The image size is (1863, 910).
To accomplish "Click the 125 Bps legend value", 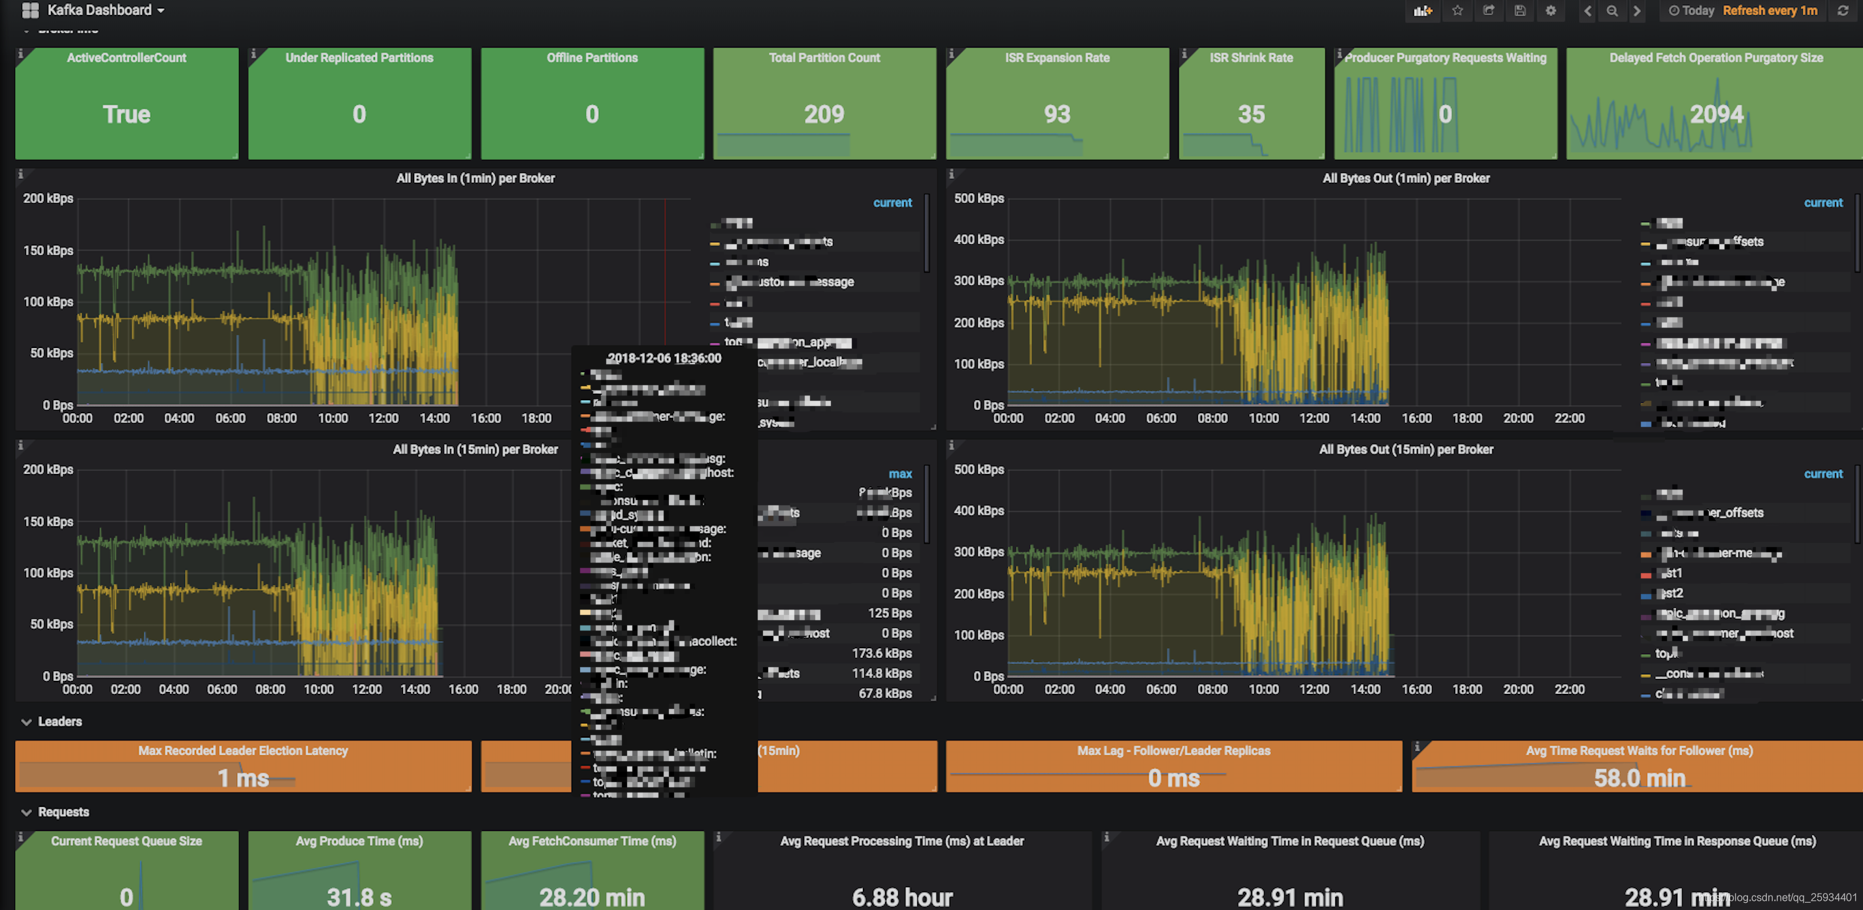I will 890,613.
